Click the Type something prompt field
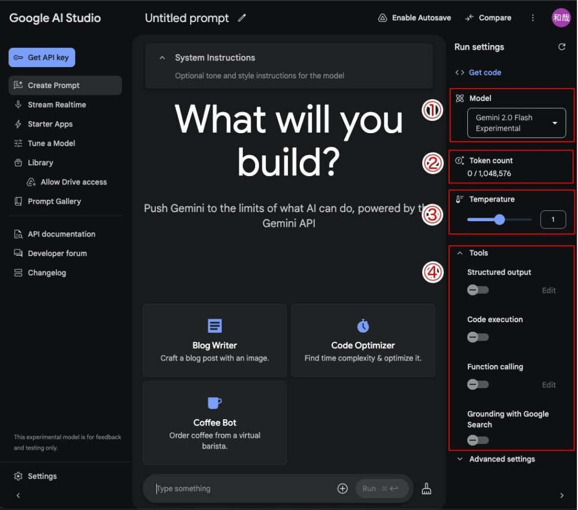This screenshot has width=578, height=510. click(243, 489)
